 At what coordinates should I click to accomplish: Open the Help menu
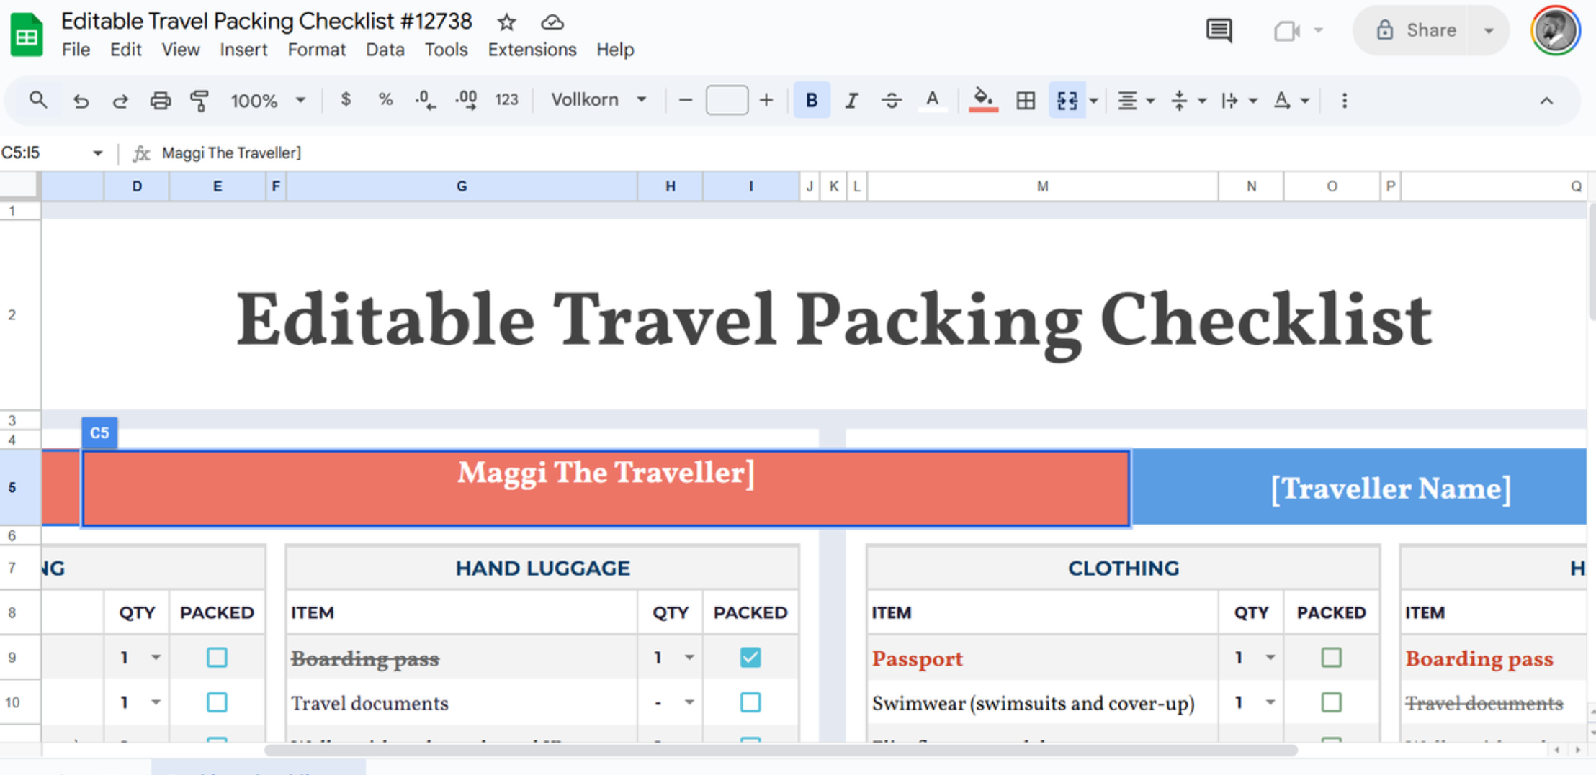tap(615, 50)
